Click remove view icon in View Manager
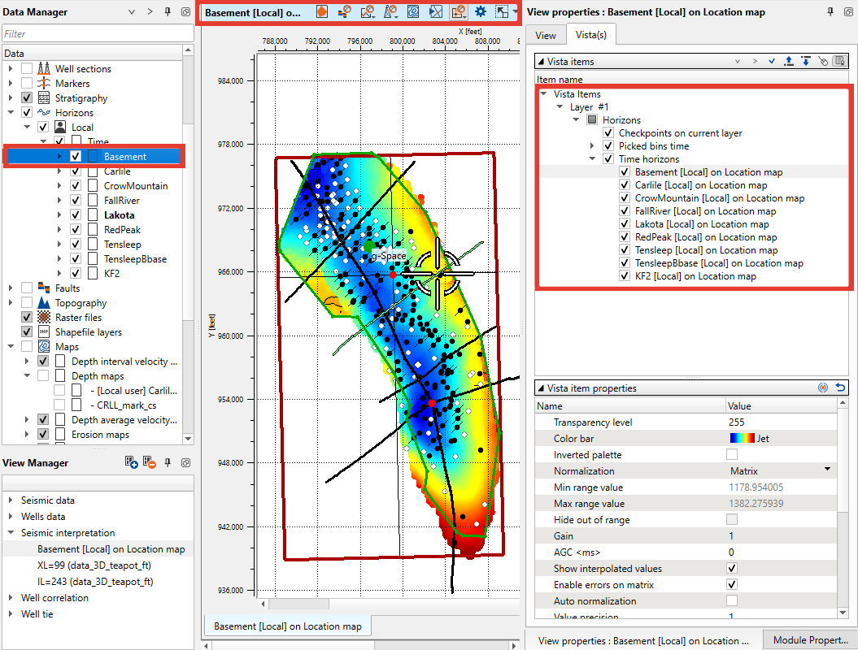Viewport: 858px width, 650px height. [x=149, y=462]
